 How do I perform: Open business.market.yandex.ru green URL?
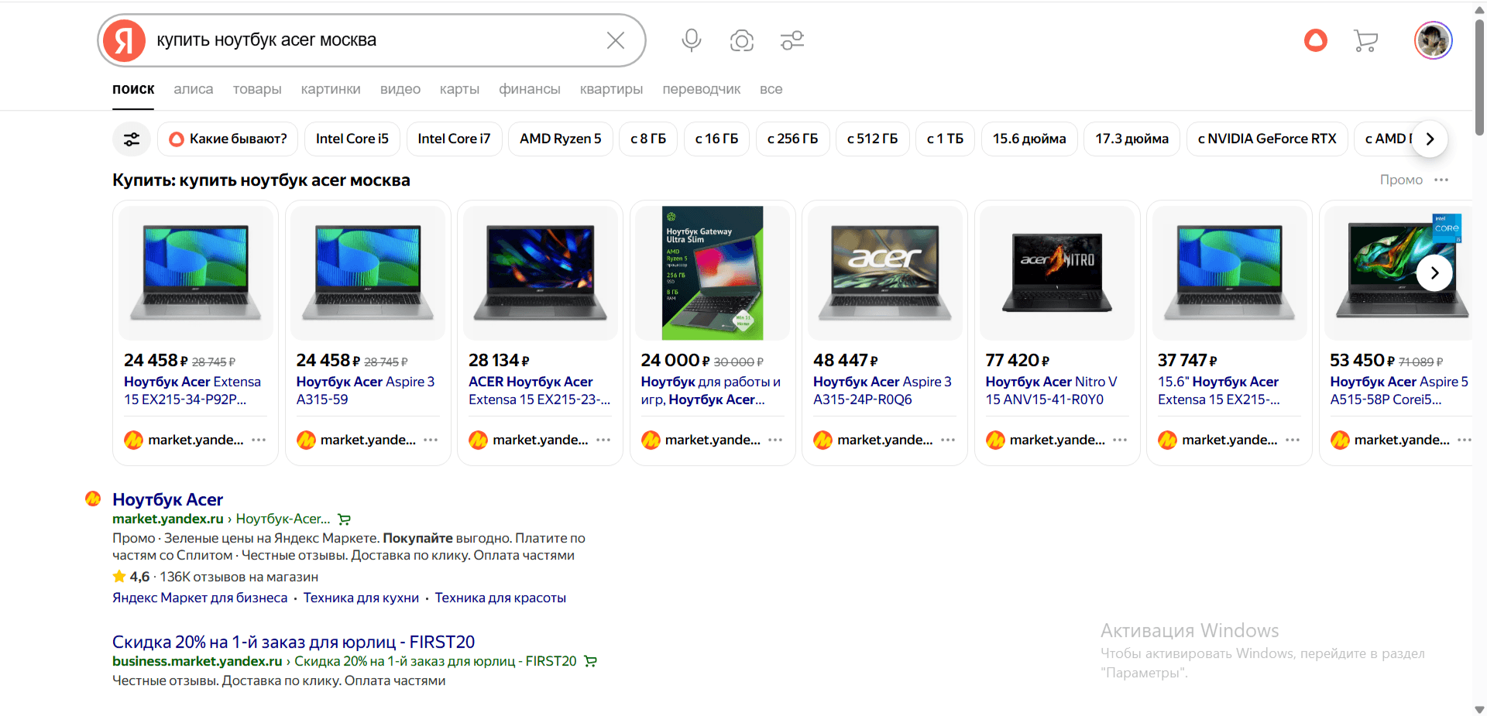[x=197, y=661]
